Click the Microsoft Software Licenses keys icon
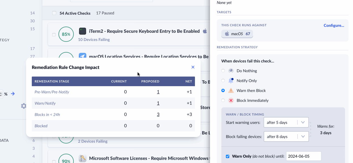353x163 pixels. [83, 158]
